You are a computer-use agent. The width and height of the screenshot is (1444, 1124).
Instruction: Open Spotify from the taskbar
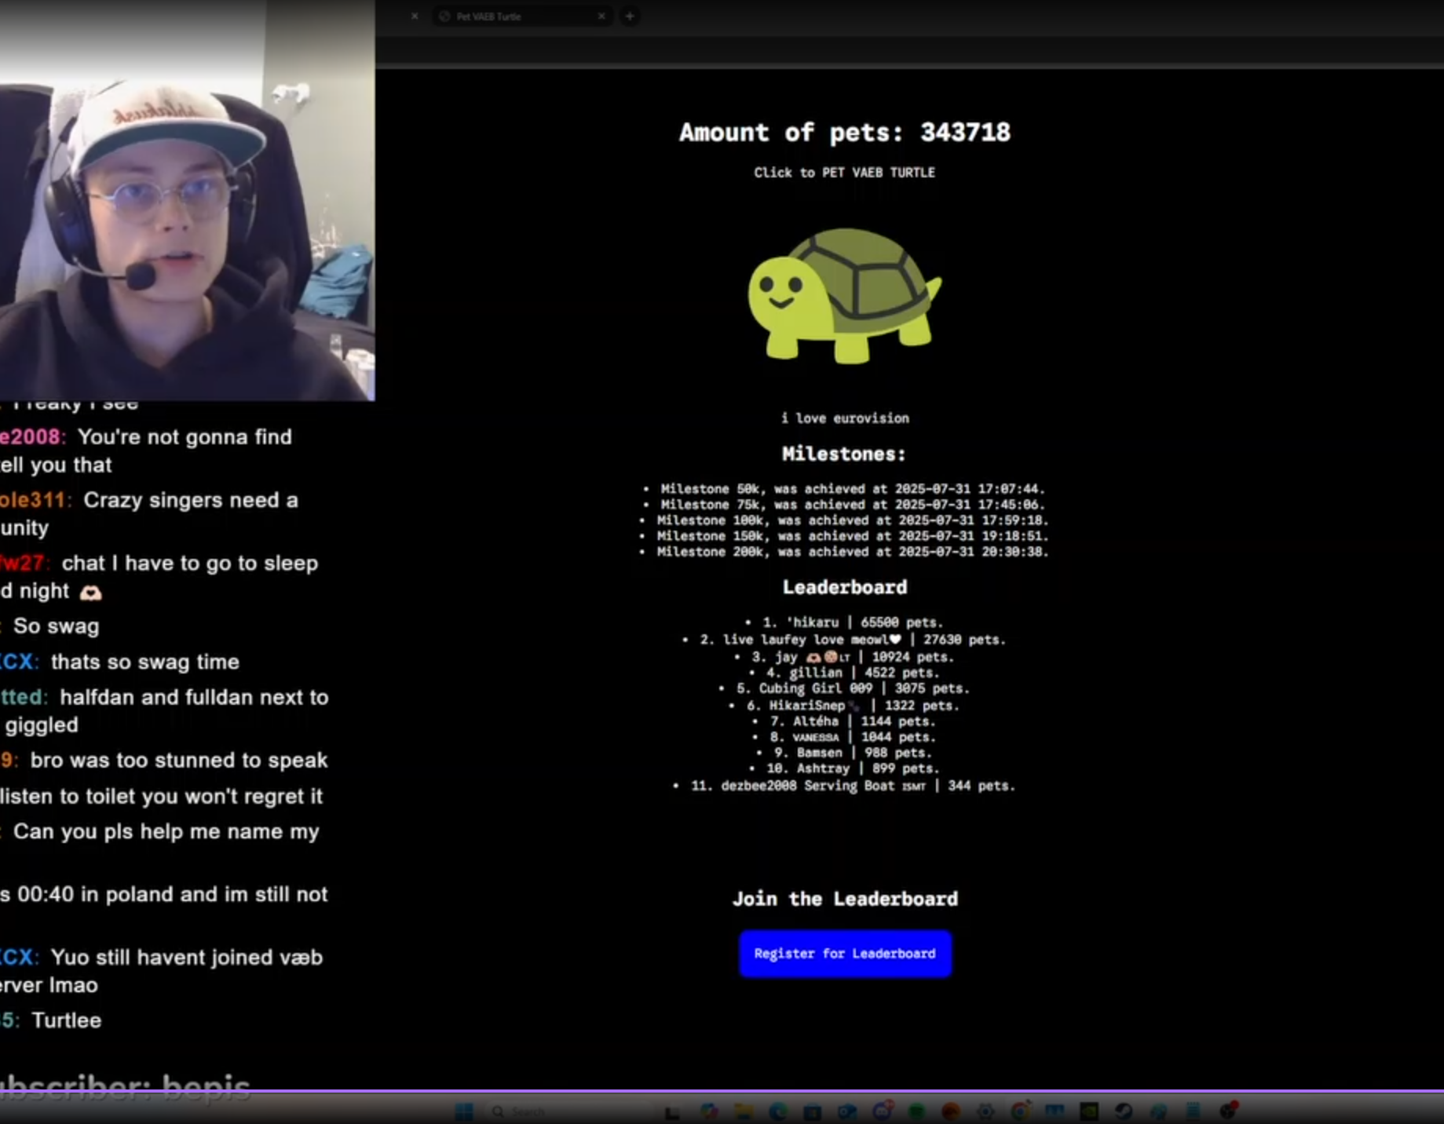[916, 1111]
